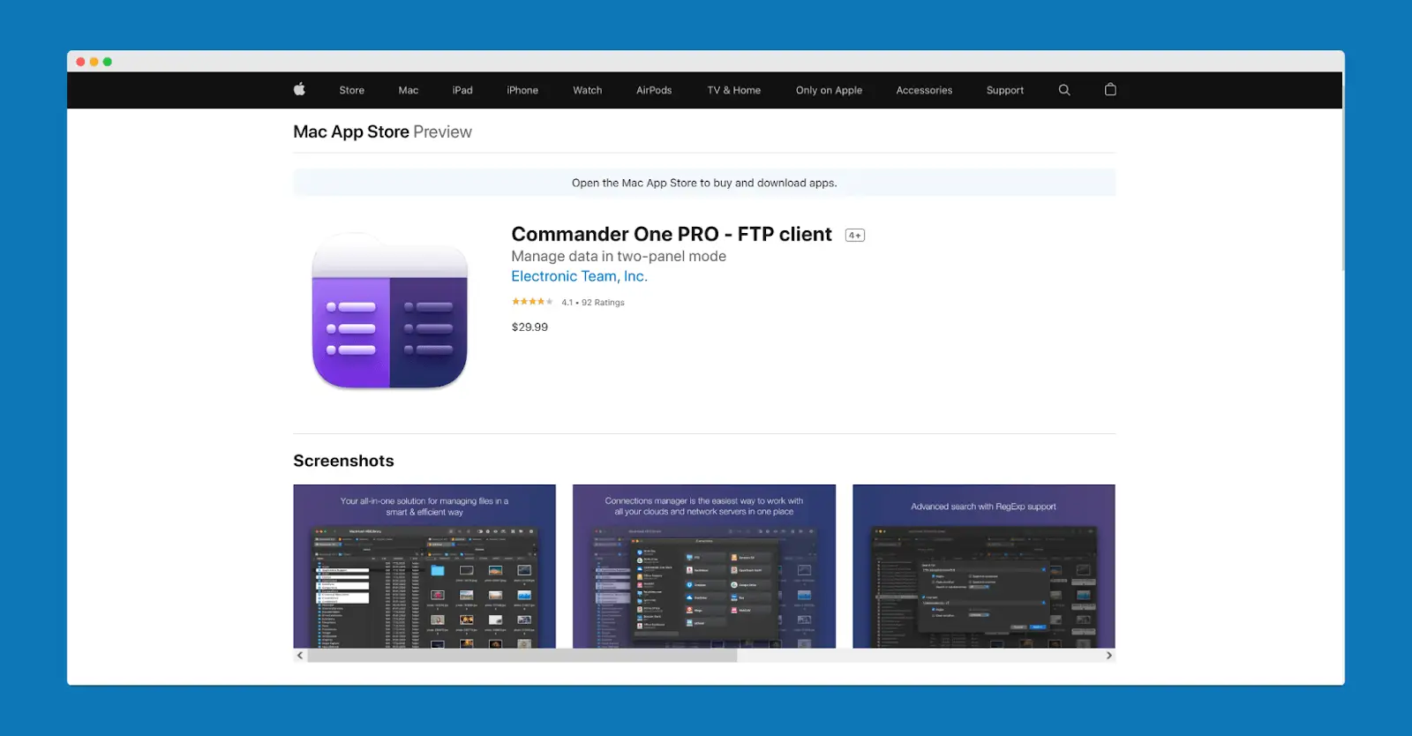
Task: Click the 'Open the Mac App Store' banner text
Action: [x=704, y=183]
